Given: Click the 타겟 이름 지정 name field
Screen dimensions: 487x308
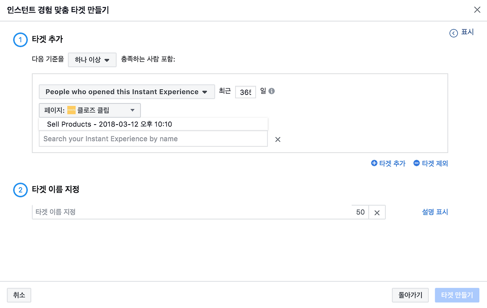Looking at the screenshot, I should [152, 212].
